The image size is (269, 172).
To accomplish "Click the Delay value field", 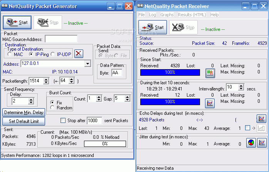I will pyautogui.click(x=20, y=101).
